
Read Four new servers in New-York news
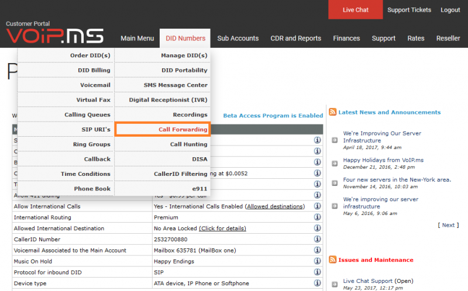click(397, 180)
